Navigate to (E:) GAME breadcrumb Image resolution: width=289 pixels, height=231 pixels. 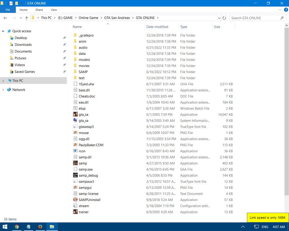tap(65, 18)
